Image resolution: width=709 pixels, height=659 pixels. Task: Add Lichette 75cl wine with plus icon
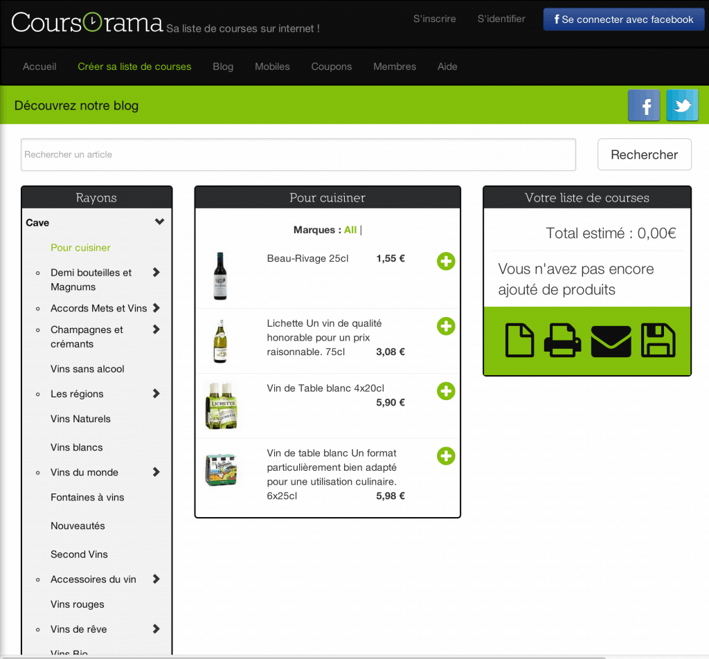coord(446,326)
